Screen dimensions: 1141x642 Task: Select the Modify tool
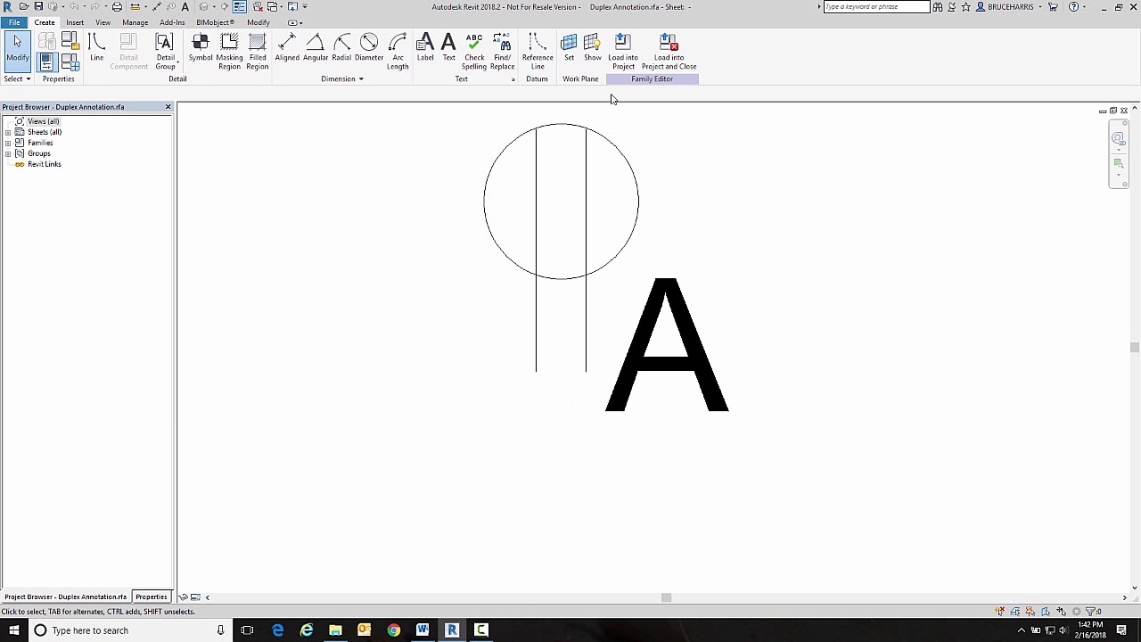pos(17,51)
